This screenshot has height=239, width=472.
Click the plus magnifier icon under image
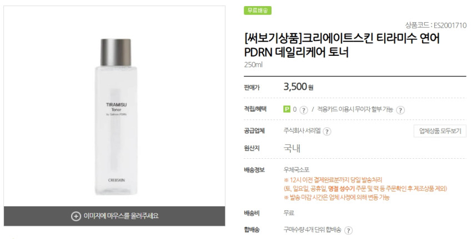click(x=76, y=216)
